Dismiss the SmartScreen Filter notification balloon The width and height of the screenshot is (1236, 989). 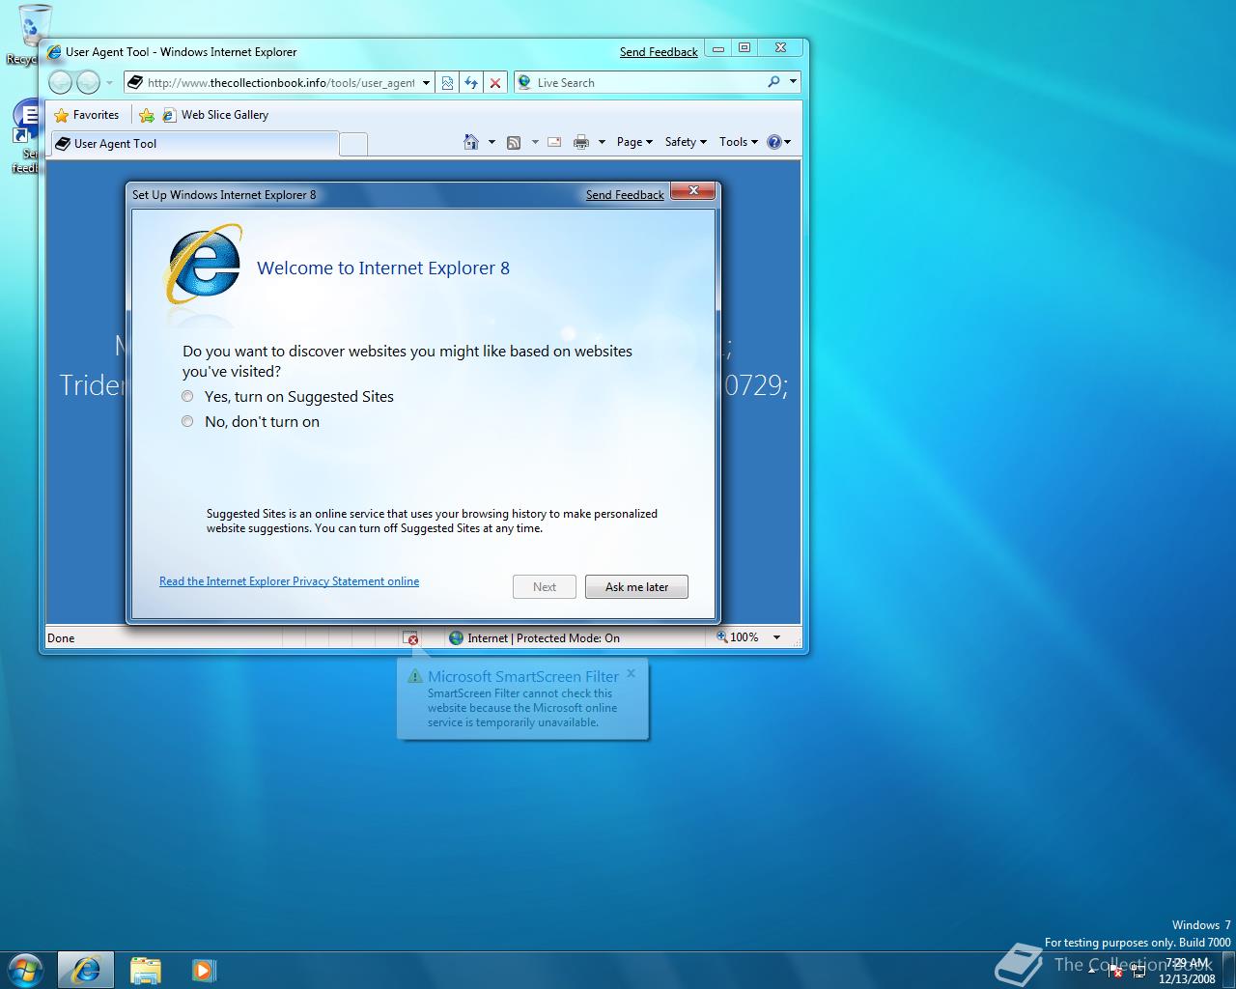(x=631, y=673)
